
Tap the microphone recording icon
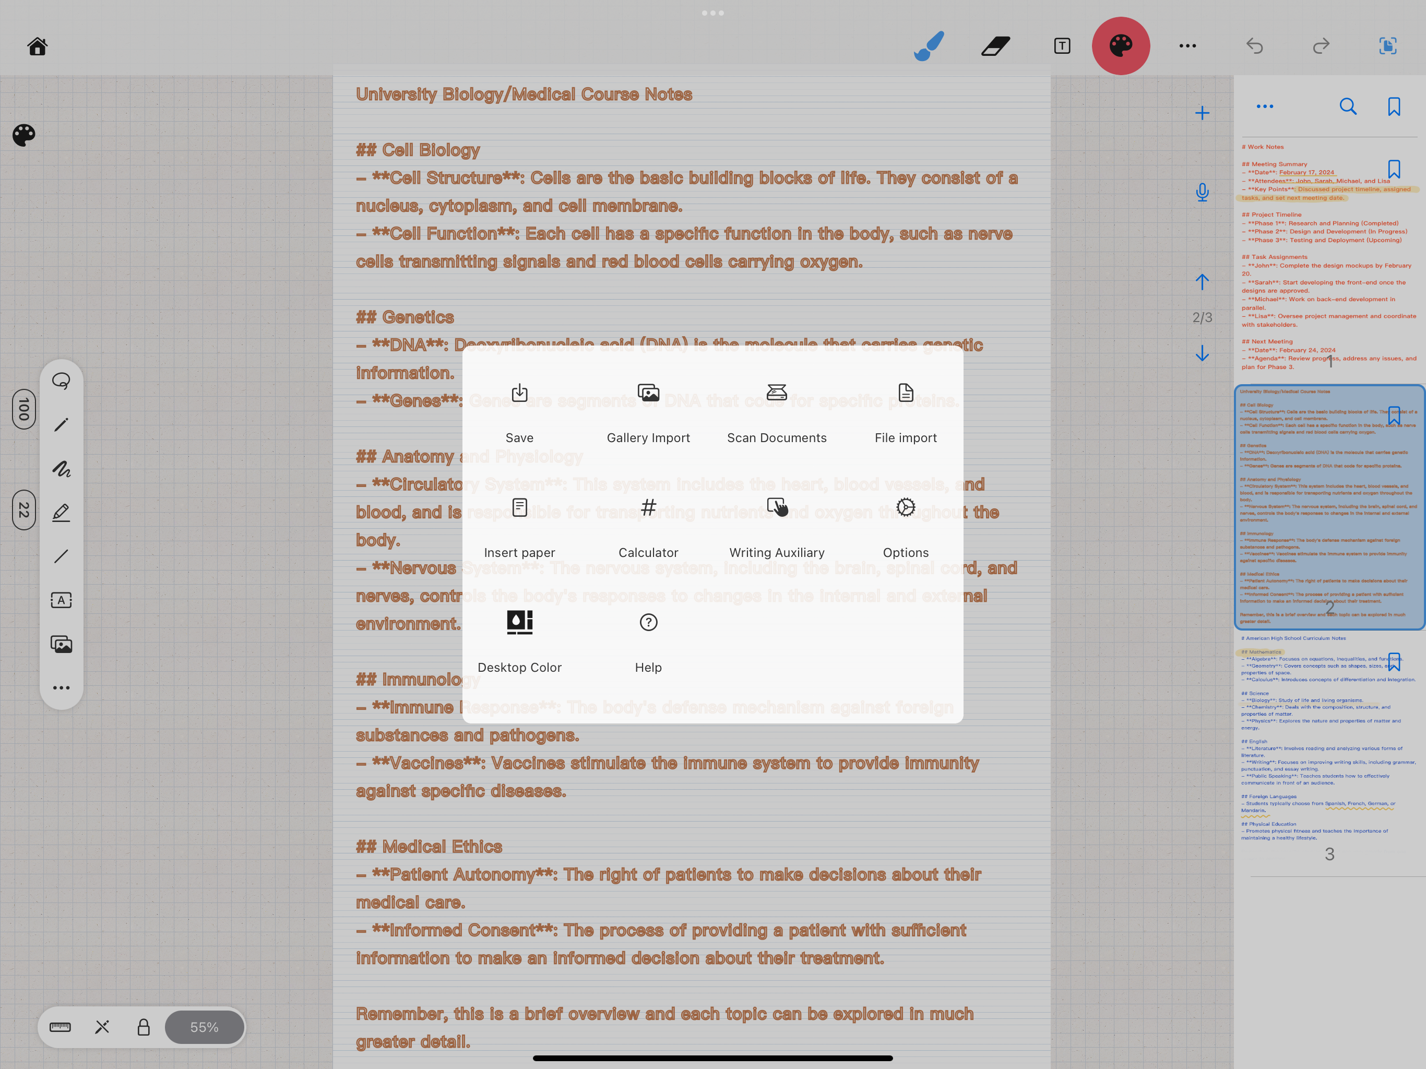click(1202, 192)
